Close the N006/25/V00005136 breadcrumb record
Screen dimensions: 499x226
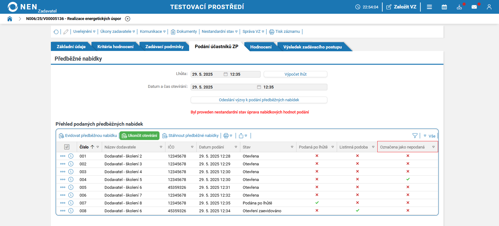point(128,19)
